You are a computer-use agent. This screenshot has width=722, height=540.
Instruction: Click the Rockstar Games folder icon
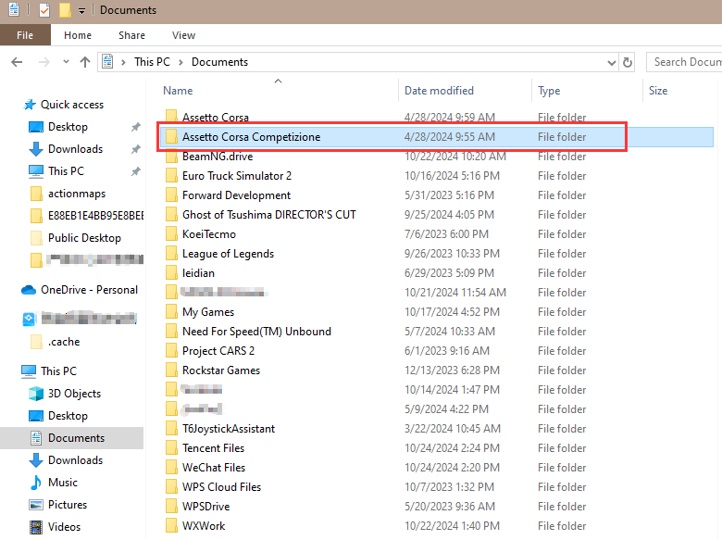pyautogui.click(x=171, y=370)
